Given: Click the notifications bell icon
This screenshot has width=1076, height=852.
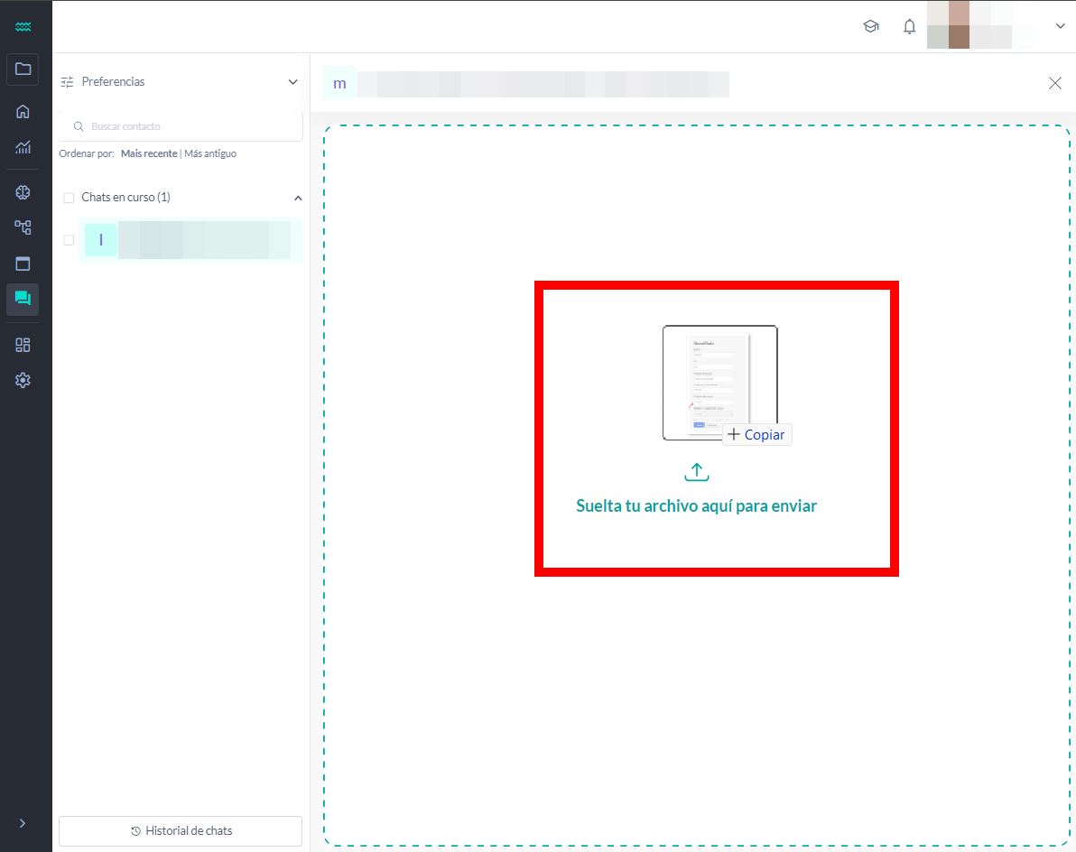Looking at the screenshot, I should coord(909,27).
